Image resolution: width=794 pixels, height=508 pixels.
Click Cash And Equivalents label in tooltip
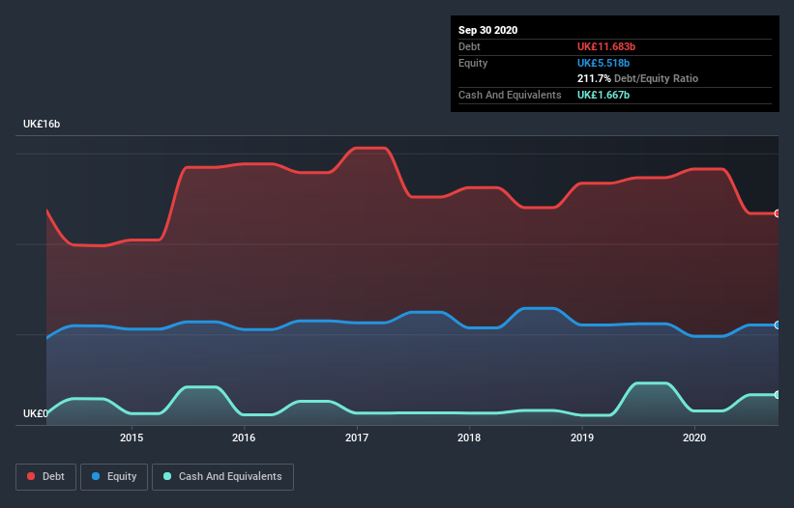point(510,95)
